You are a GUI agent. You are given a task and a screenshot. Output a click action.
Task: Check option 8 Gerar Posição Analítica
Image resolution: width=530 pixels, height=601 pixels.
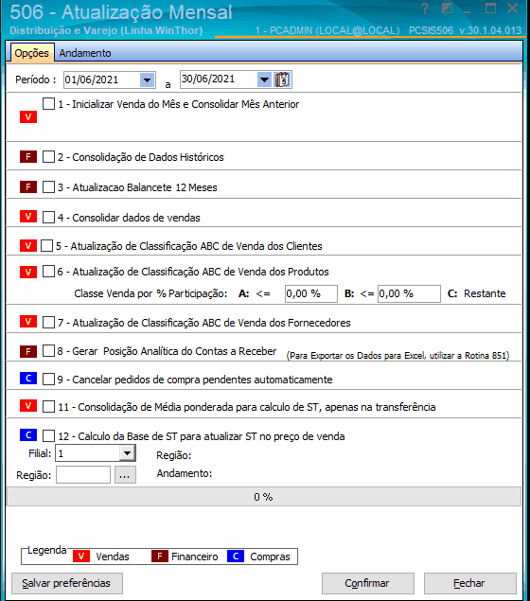pyautogui.click(x=48, y=351)
